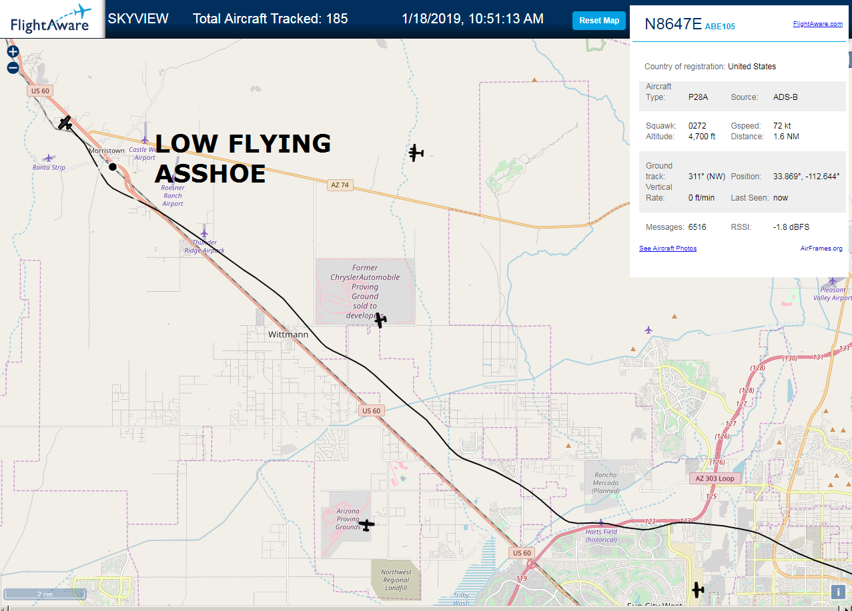Screen dimensions: 852x611
Task: Click Thunder Ridge Airpark marker
Action: 204,233
